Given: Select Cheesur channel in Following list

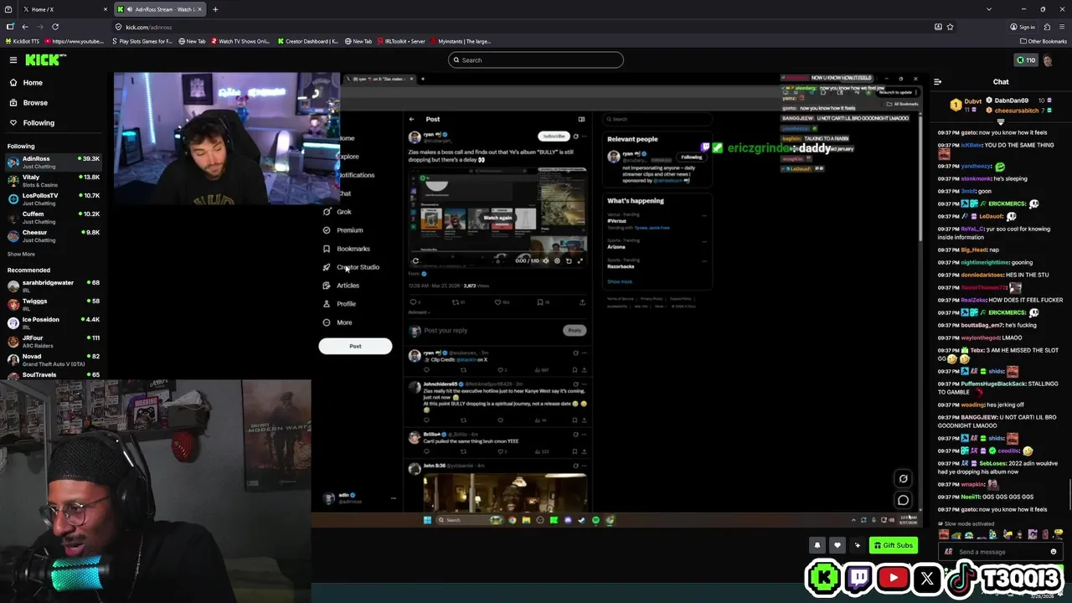Looking at the screenshot, I should [x=54, y=235].
